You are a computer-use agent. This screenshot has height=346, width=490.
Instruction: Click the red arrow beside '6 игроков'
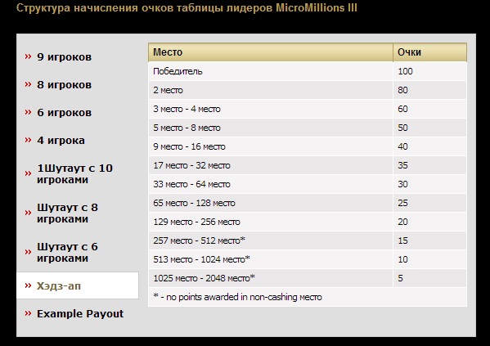coord(28,112)
